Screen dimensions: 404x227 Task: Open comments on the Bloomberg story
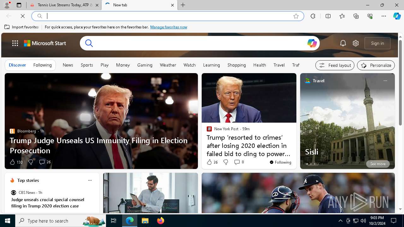(x=45, y=162)
